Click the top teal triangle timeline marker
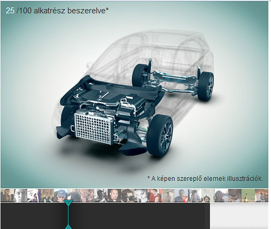This screenshot has height=229, width=271. tap(68, 203)
